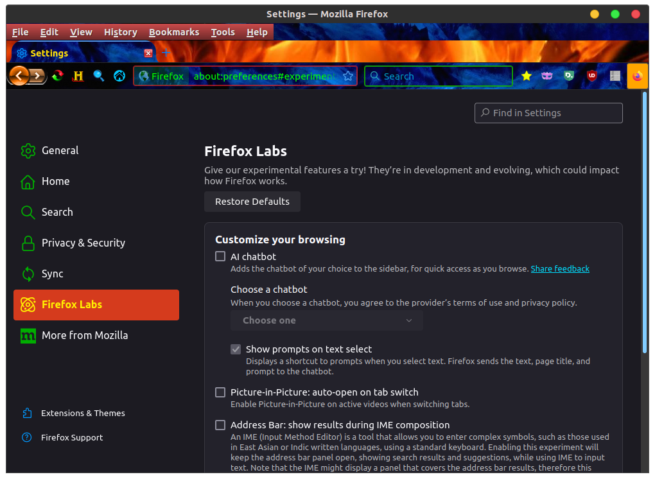Image resolution: width=655 pixels, height=479 pixels.
Task: Click the Choose a chatbot label
Action: coord(268,290)
